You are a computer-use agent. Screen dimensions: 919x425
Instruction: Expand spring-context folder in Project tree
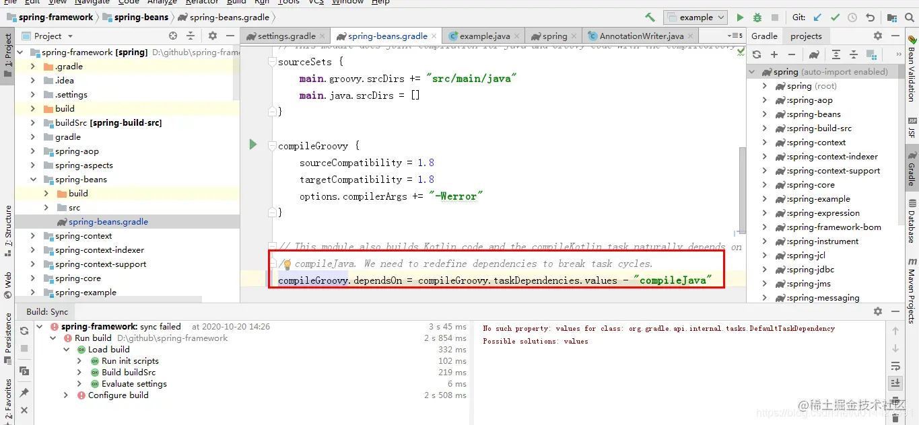32,236
